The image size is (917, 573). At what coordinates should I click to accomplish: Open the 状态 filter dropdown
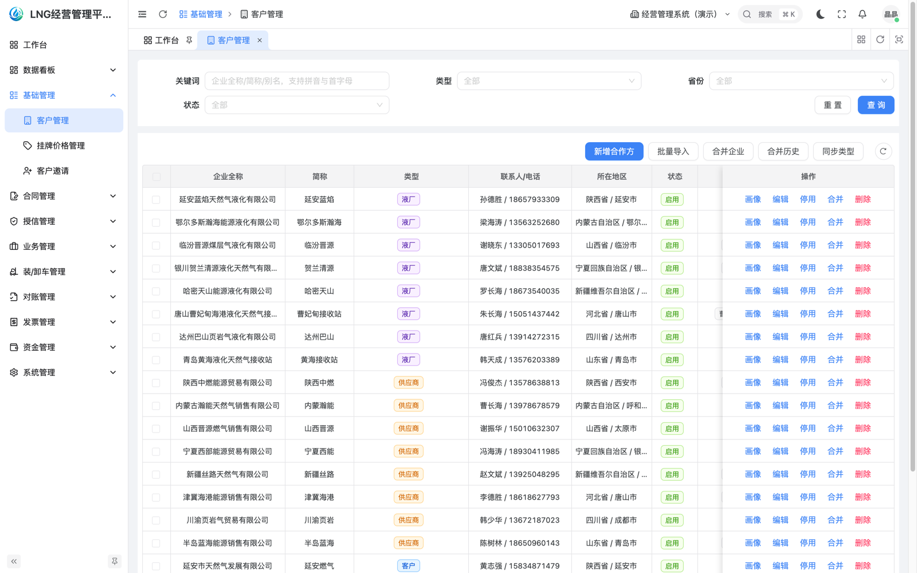(297, 105)
